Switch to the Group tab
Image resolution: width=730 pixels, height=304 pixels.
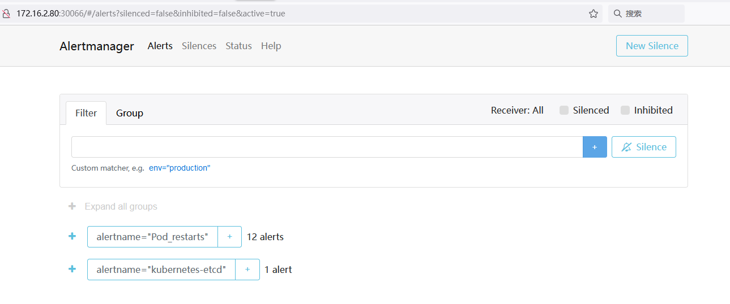(x=130, y=113)
